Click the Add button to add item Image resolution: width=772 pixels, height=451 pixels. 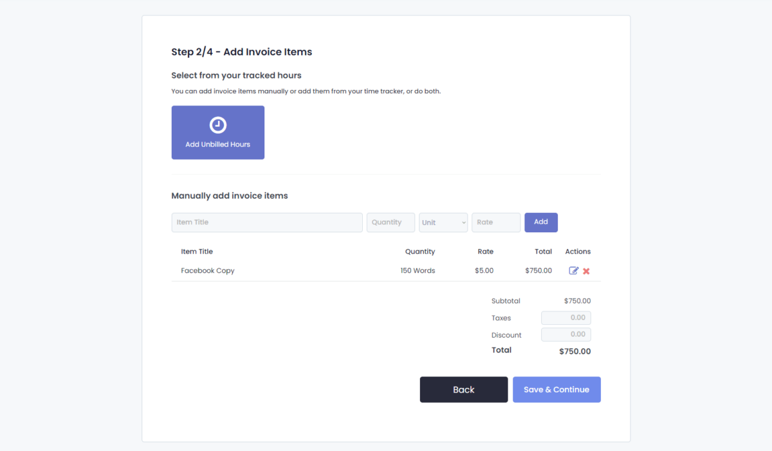coord(540,222)
